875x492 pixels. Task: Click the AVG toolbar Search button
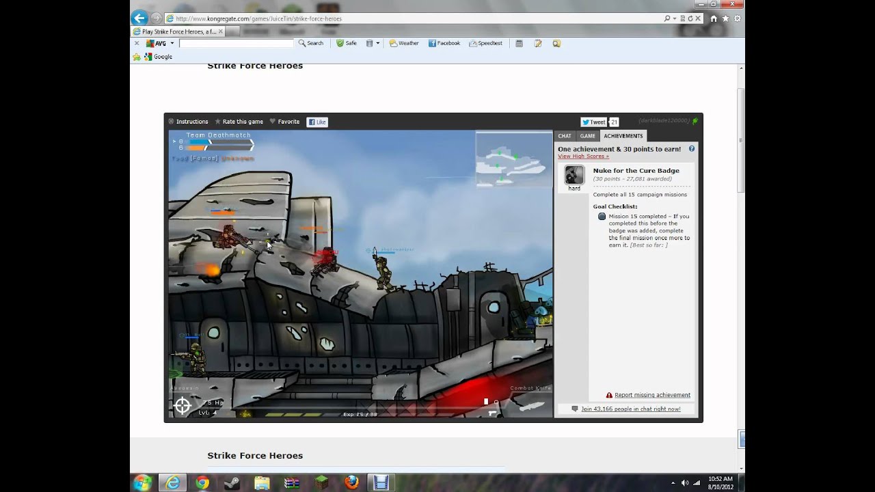[311, 43]
